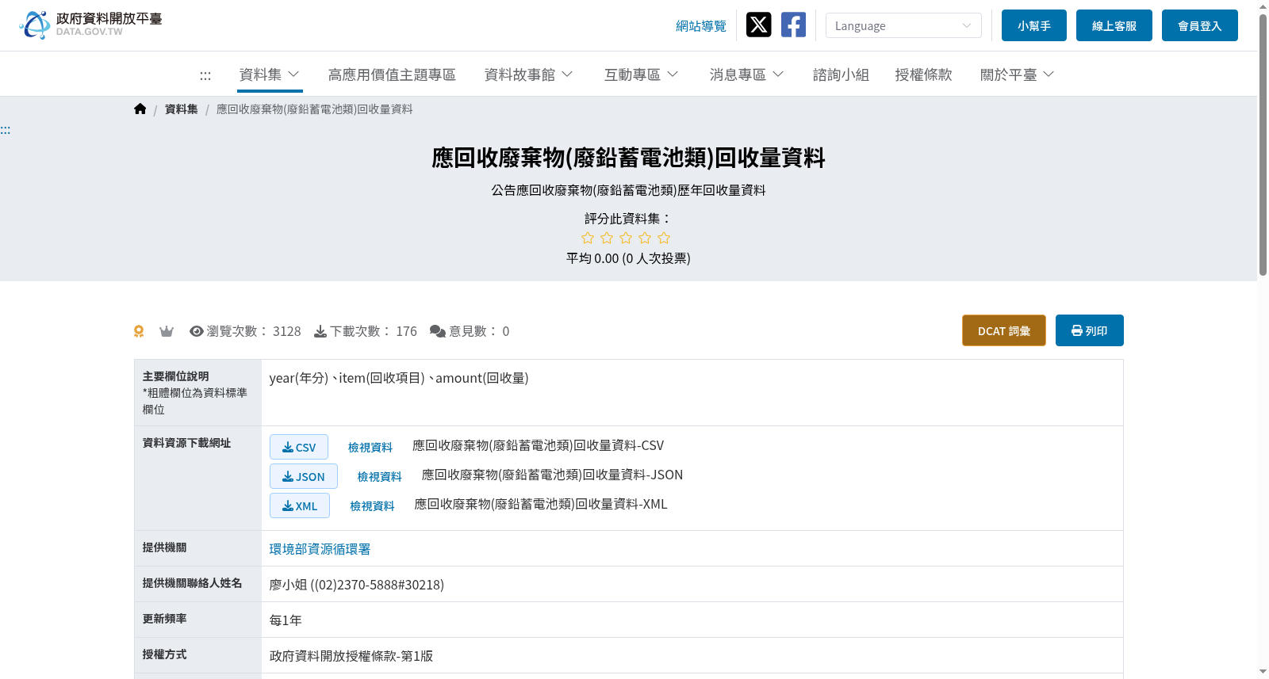The image size is (1269, 679).
Task: Expand the 互動專區 menu
Action: (642, 74)
